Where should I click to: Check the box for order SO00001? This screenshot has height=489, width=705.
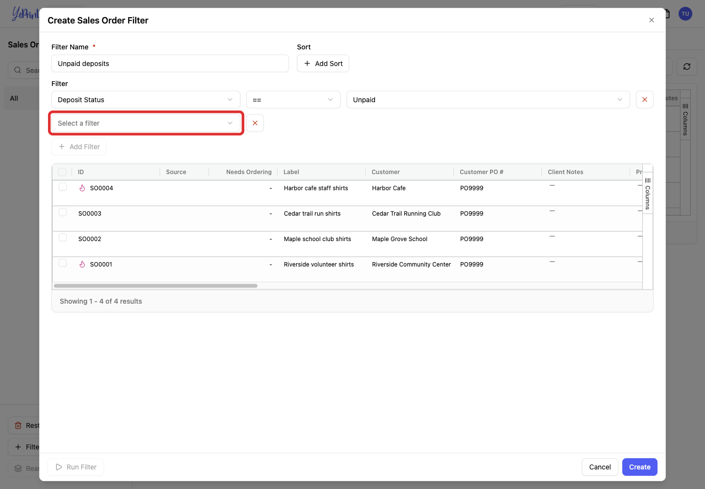click(63, 263)
